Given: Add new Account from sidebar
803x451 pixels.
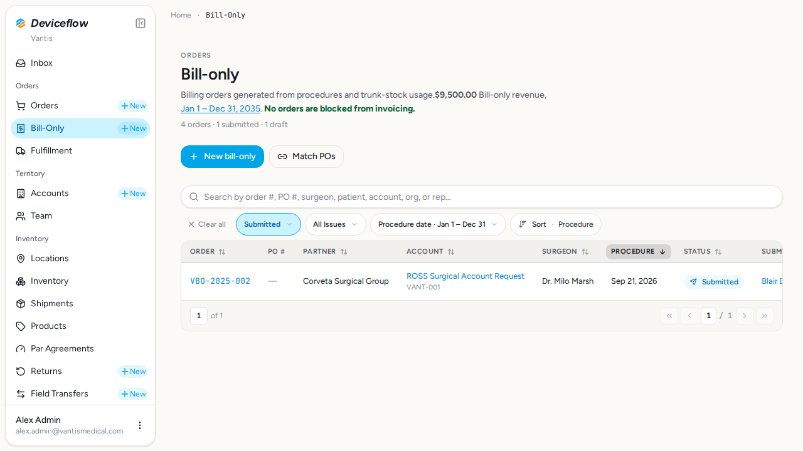Looking at the screenshot, I should click(x=133, y=194).
